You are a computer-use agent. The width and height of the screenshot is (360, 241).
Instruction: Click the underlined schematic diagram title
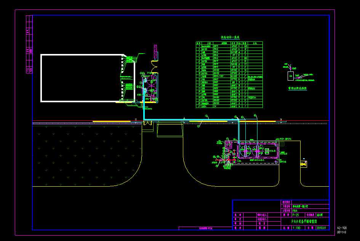298,88
